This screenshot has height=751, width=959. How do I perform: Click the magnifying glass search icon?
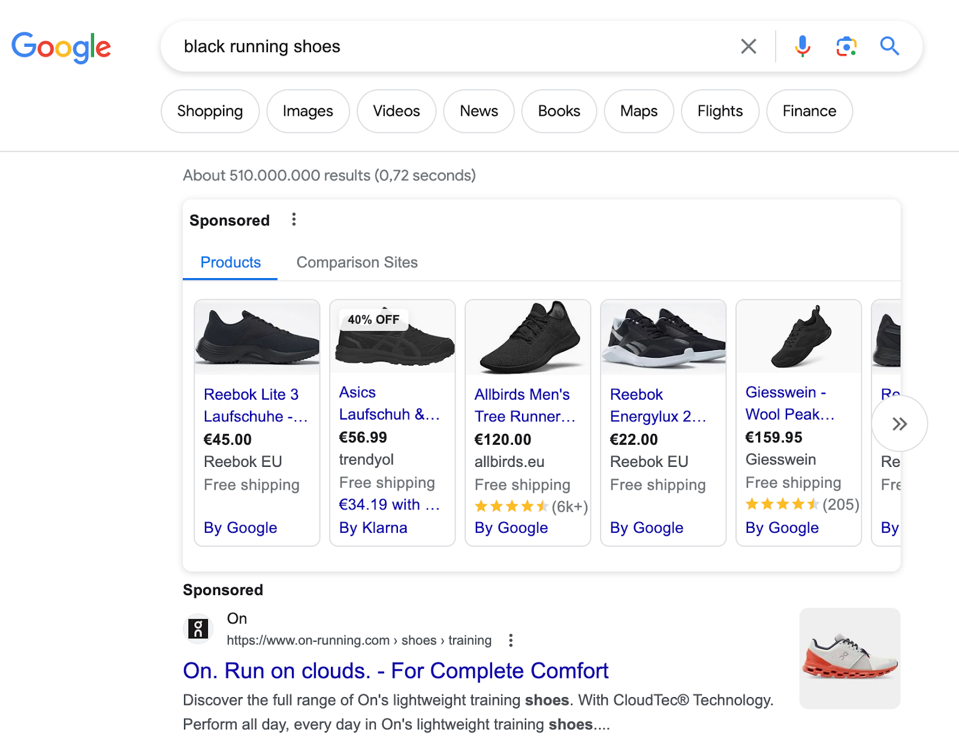pyautogui.click(x=889, y=46)
